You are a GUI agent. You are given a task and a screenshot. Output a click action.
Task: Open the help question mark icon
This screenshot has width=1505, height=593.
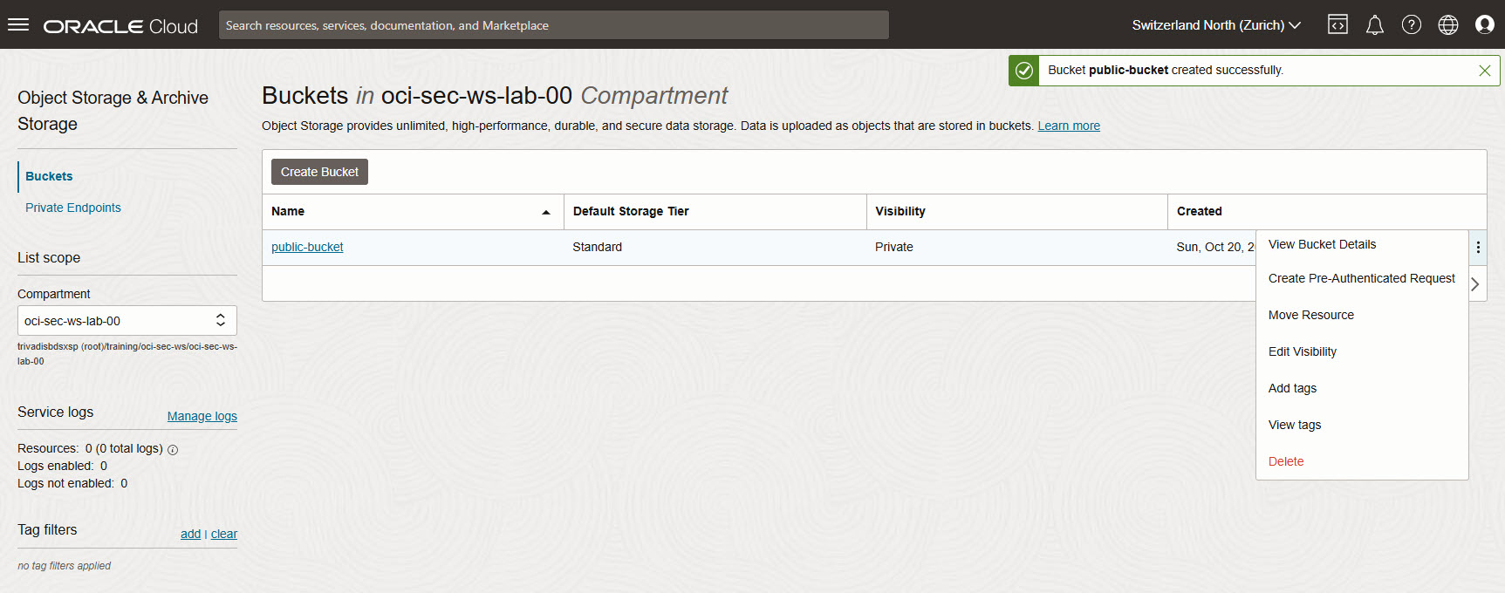click(x=1412, y=24)
